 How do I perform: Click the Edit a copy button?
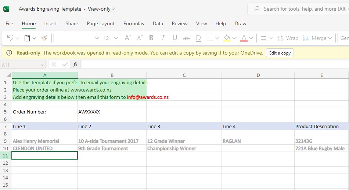click(280, 53)
